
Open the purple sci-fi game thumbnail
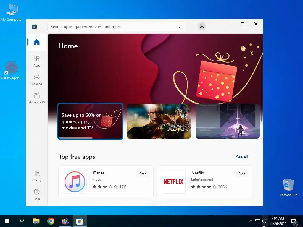click(228, 121)
